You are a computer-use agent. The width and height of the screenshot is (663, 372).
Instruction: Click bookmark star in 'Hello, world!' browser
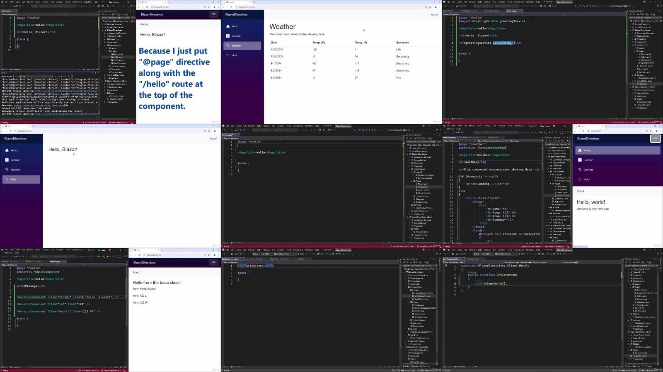click(651, 131)
